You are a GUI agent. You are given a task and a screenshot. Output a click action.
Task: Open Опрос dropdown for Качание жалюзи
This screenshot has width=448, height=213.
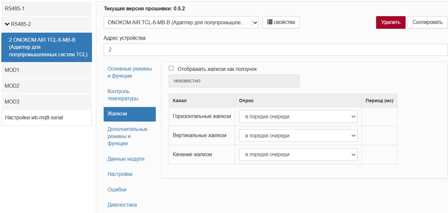[298, 155]
